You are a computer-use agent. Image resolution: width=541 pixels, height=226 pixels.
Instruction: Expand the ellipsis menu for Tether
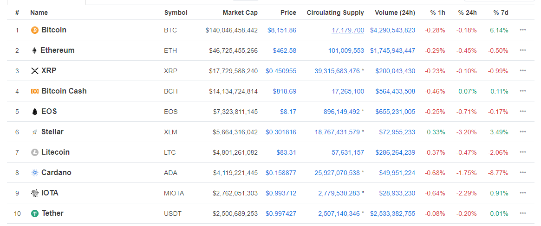point(523,213)
